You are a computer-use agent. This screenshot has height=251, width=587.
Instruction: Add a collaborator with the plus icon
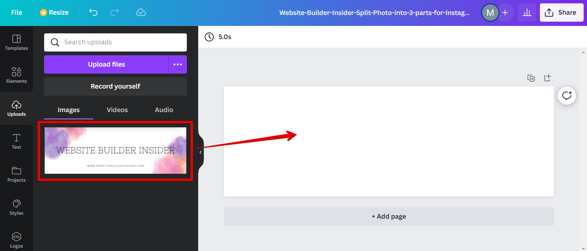(x=505, y=13)
